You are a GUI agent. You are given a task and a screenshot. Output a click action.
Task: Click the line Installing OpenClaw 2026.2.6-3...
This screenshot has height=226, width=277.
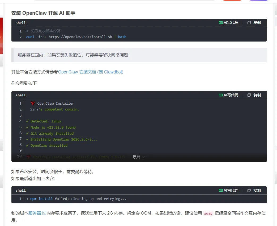click(x=62, y=139)
